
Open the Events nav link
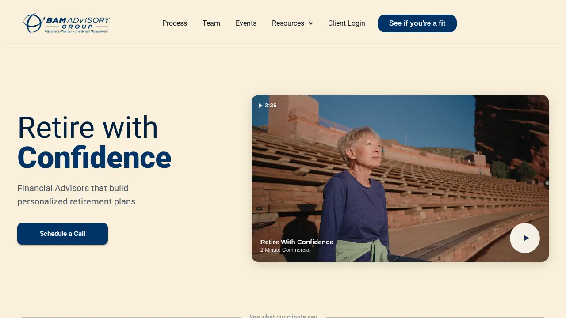tap(246, 23)
